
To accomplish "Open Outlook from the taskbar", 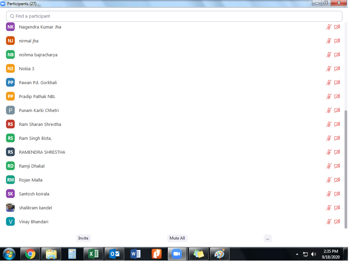I will 115,254.
